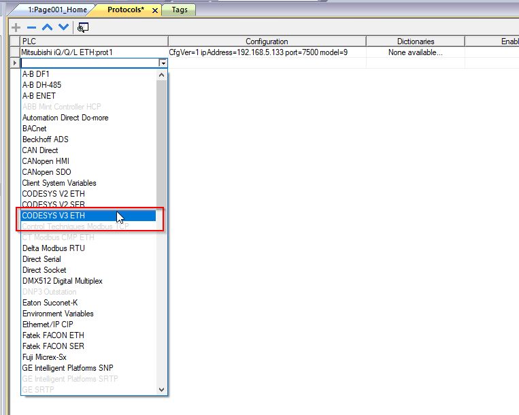
Task: Select the Protocols tab
Action: (126, 10)
